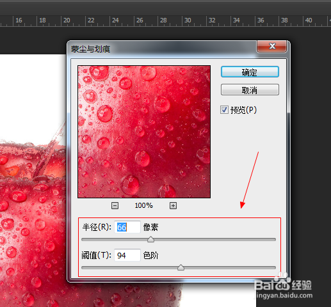The image size is (331, 307).
Task: Click the 100% zoom level text
Action: [144, 205]
